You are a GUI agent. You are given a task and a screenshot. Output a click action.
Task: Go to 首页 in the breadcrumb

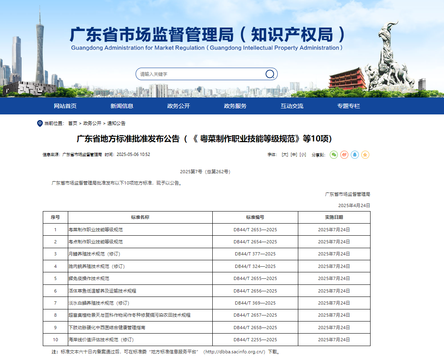click(x=73, y=123)
